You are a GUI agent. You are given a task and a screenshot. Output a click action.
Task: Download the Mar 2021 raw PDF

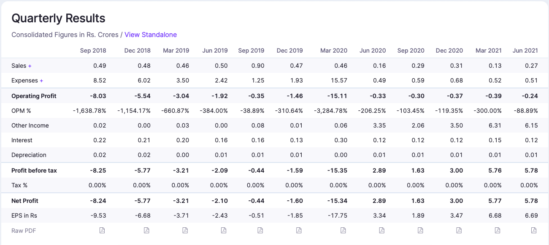[x=498, y=230]
